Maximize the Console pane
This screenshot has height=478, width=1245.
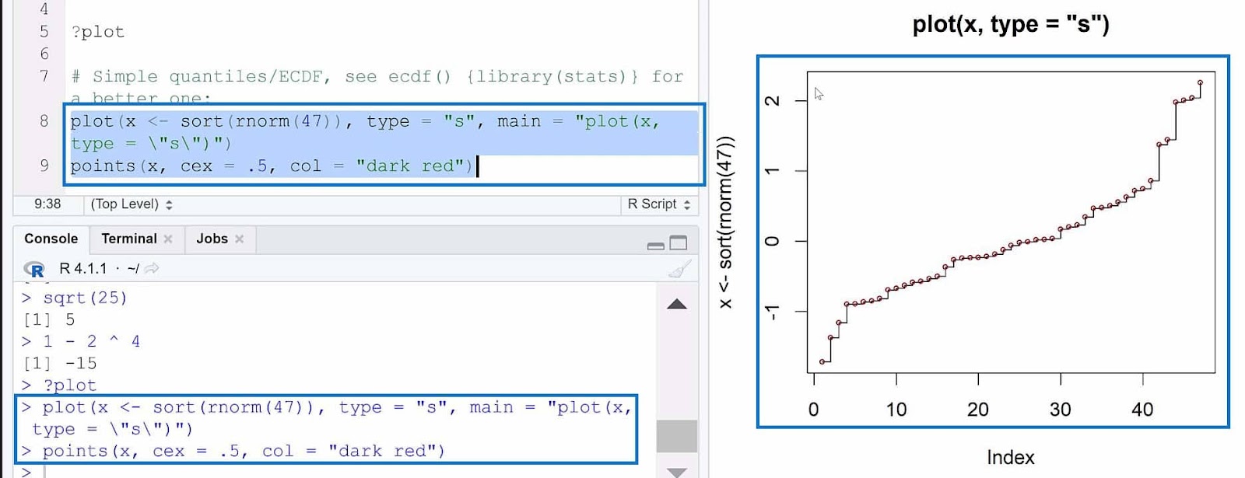[x=679, y=243]
